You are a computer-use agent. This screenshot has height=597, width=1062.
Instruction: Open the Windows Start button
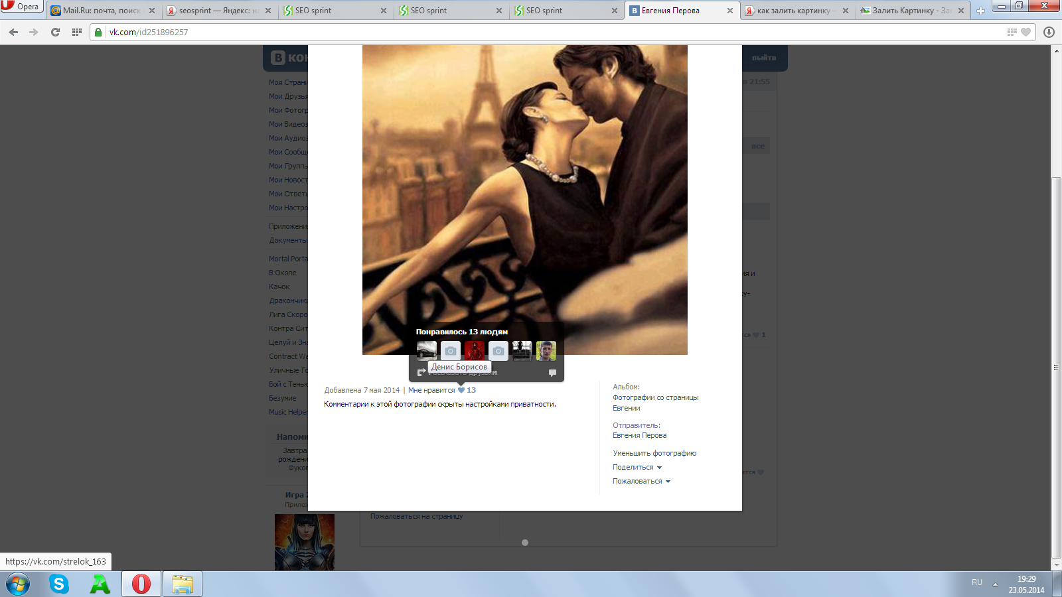click(x=18, y=584)
